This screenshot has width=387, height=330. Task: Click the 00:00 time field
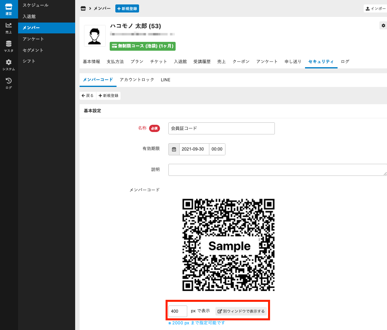pos(217,149)
